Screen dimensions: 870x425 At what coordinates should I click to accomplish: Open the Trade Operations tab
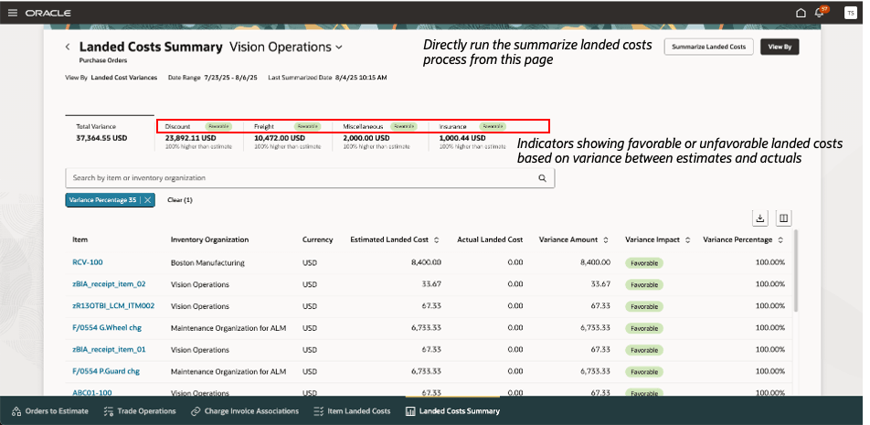(140, 411)
